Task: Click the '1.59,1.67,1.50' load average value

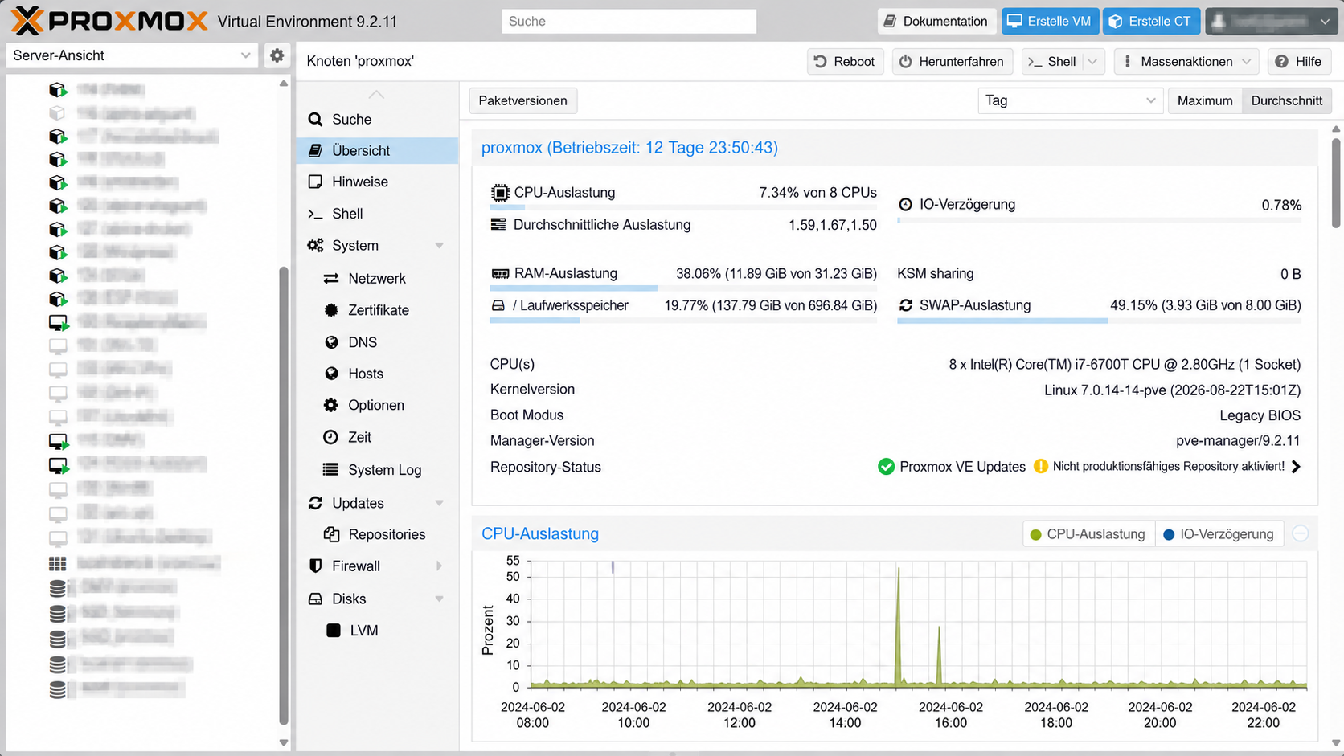Action: [x=832, y=225]
